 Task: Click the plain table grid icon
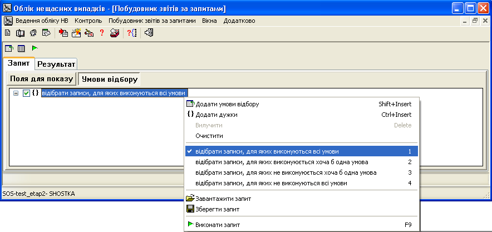(21, 48)
